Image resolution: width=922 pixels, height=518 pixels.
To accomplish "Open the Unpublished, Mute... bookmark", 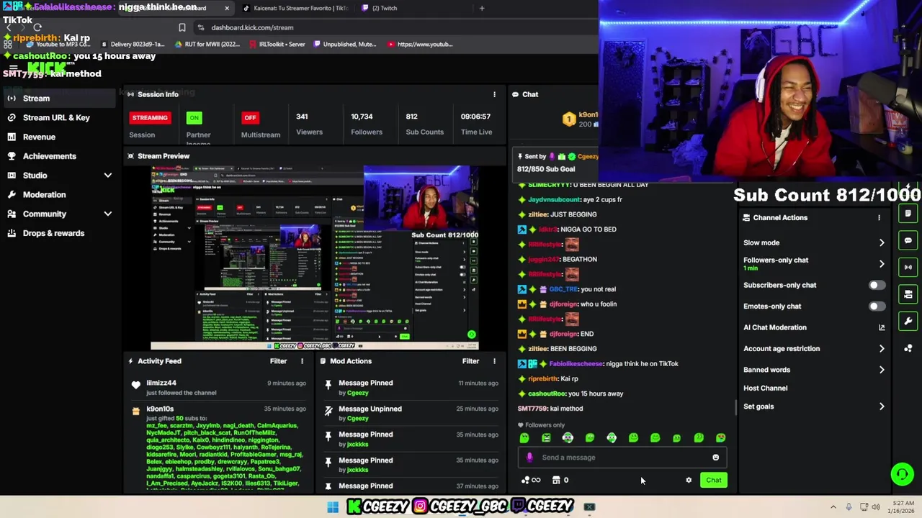I will pyautogui.click(x=344, y=44).
